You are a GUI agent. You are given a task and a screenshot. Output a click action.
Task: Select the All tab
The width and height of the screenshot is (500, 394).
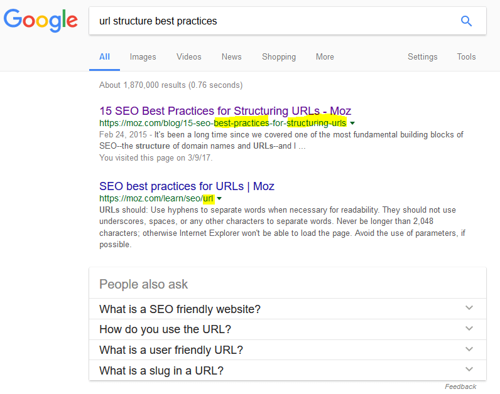[x=105, y=56]
